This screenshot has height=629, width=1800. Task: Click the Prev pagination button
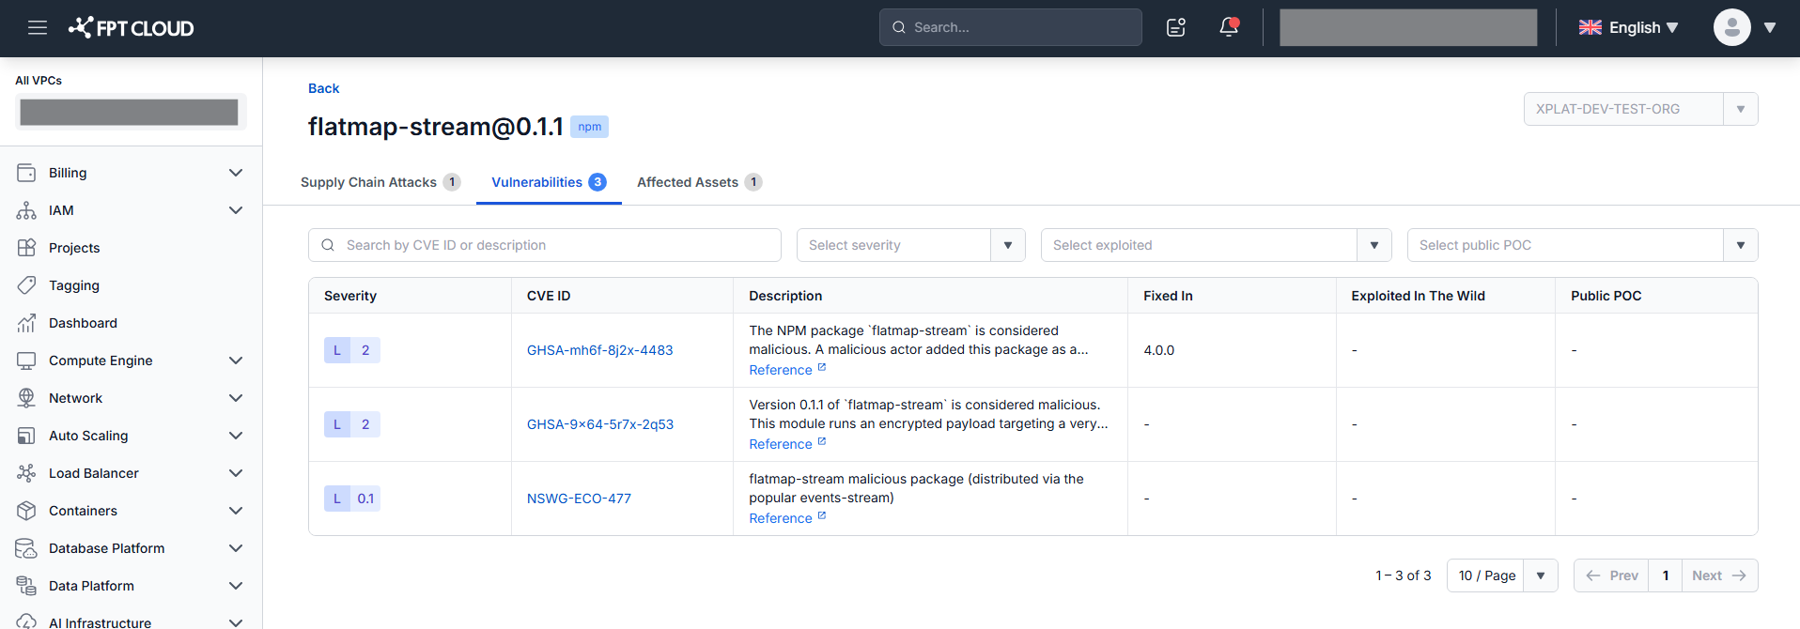tap(1611, 575)
